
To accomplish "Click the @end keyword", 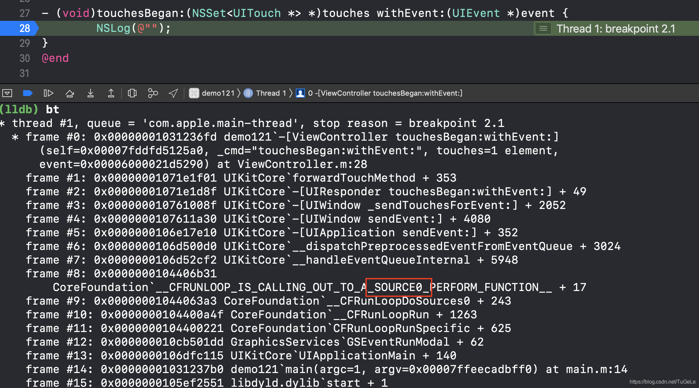I will tap(55, 58).
